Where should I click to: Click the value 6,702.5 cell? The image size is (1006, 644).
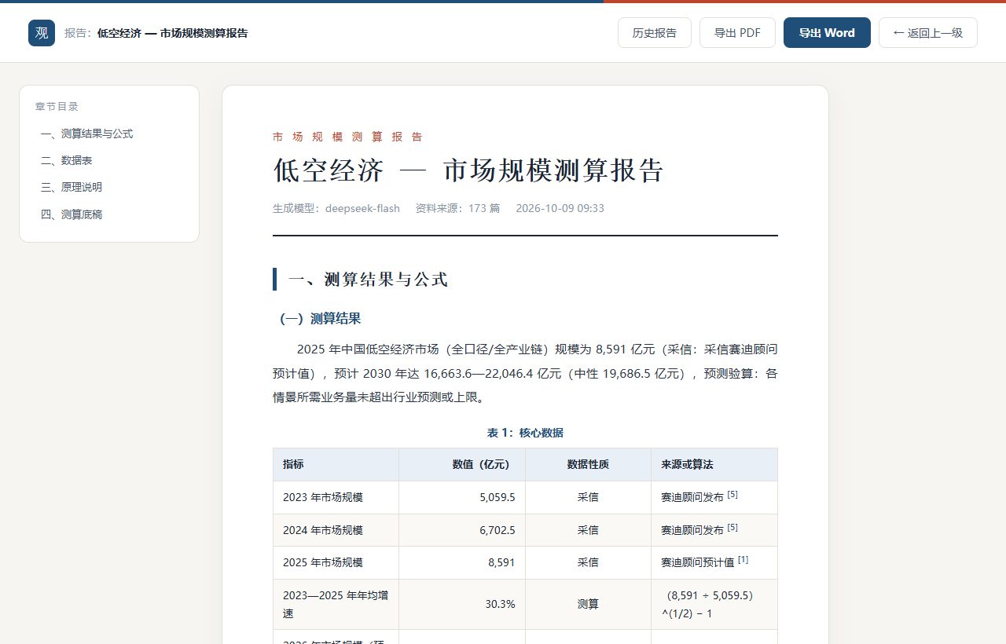[x=462, y=530]
